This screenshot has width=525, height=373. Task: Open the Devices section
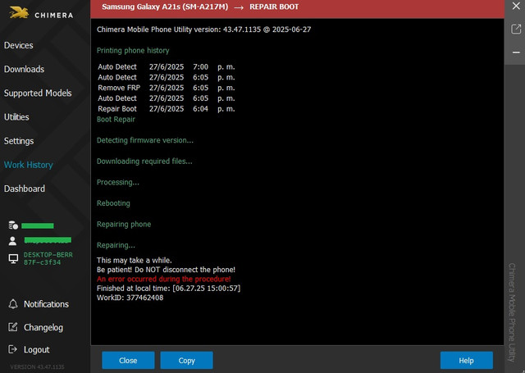coord(18,45)
